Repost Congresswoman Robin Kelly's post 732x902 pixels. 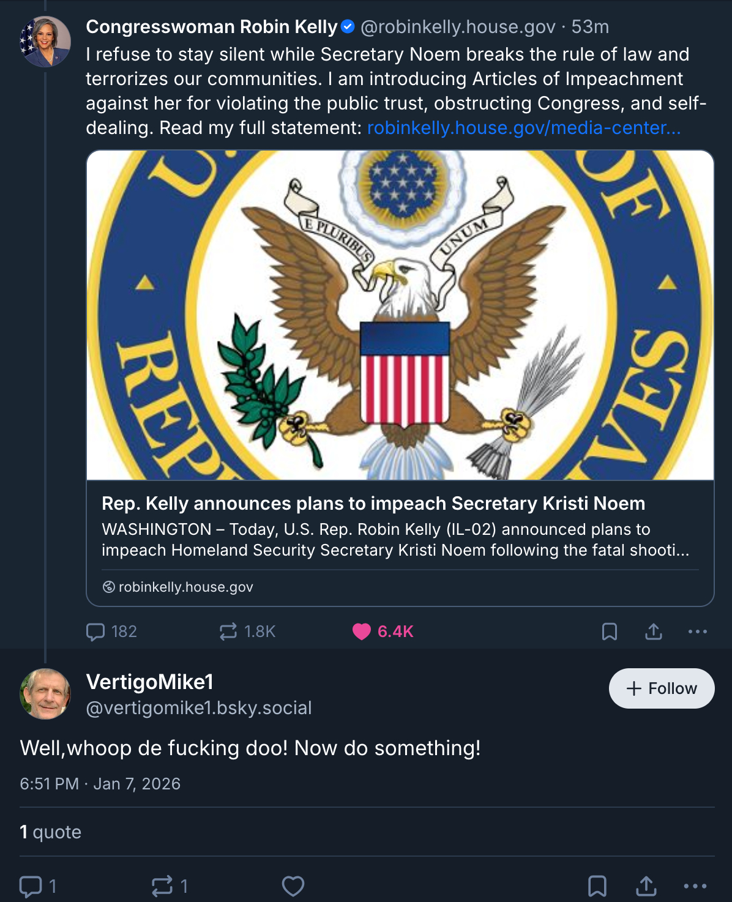click(228, 632)
